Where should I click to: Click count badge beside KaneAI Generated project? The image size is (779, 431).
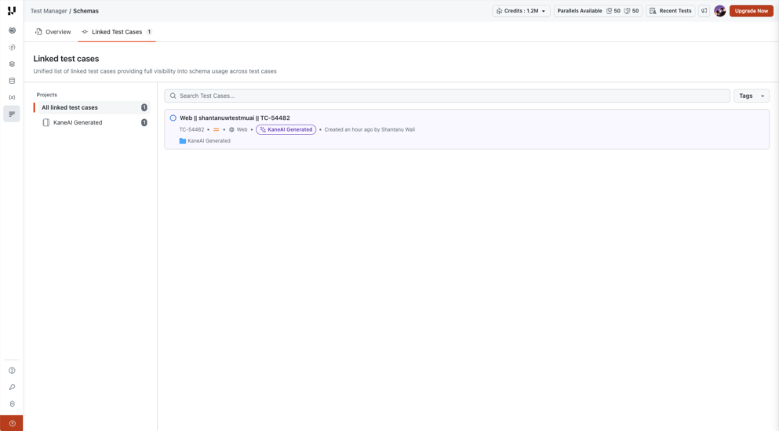point(144,123)
